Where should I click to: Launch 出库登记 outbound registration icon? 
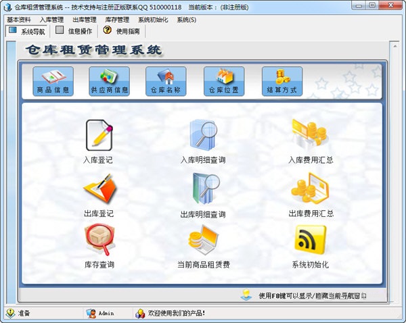(99, 189)
